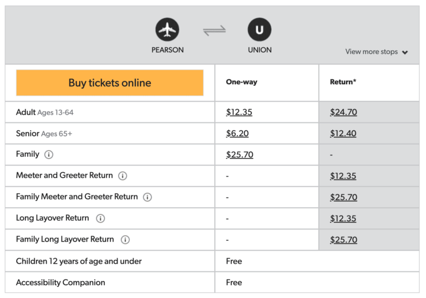Click the Return* column header
Viewport: 426px width, 298px height.
pyautogui.click(x=343, y=82)
